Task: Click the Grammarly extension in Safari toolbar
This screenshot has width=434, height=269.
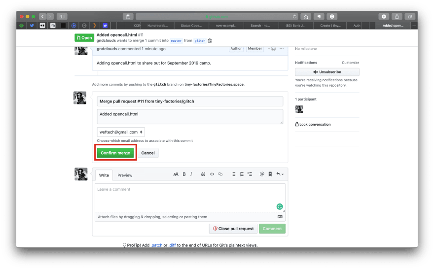Action: tap(332, 17)
